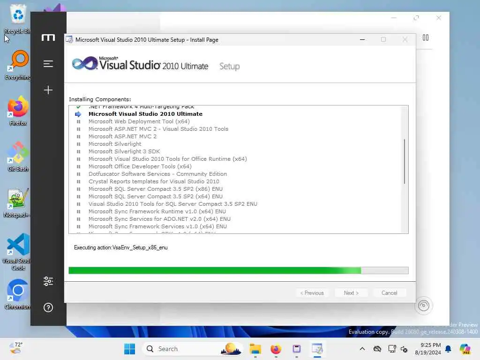The height and width of the screenshot is (360, 480).
Task: Show hidden system tray icons
Action: tap(362, 349)
